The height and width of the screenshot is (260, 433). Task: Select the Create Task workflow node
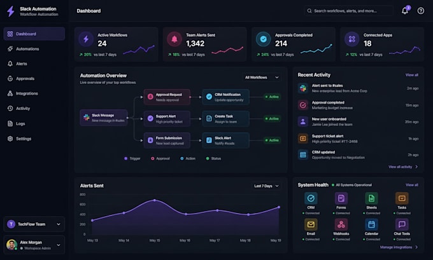pos(225,119)
